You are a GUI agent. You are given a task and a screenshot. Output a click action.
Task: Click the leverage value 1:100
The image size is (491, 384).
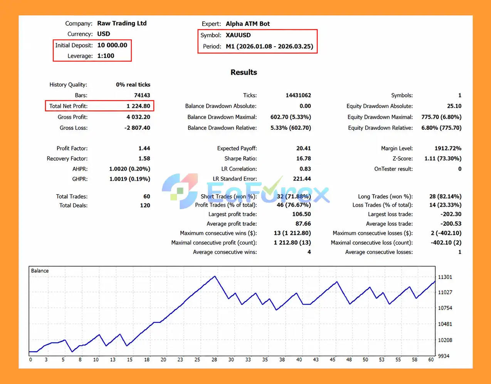(x=106, y=56)
